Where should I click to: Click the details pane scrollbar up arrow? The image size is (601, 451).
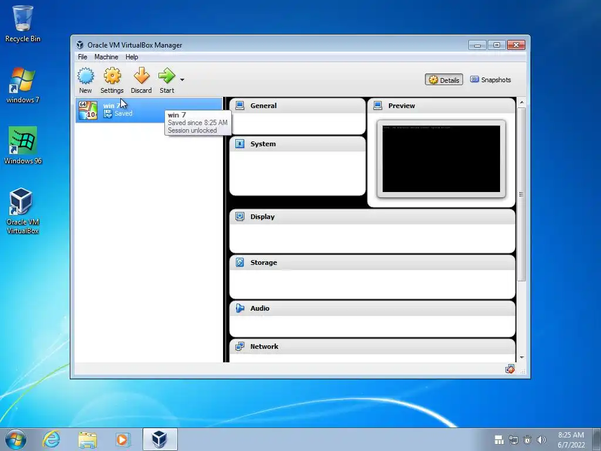[x=522, y=102]
